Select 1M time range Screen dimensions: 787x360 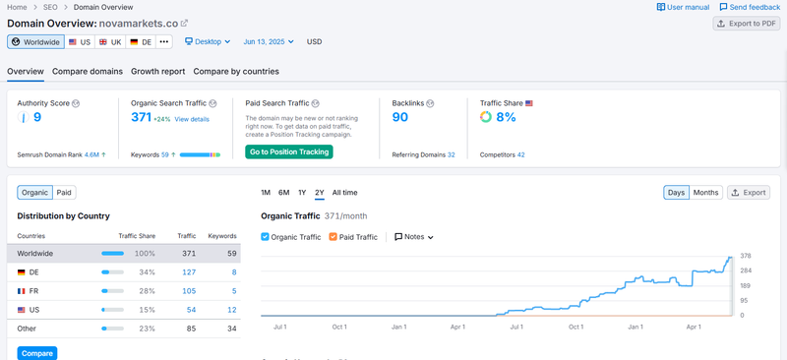click(266, 193)
